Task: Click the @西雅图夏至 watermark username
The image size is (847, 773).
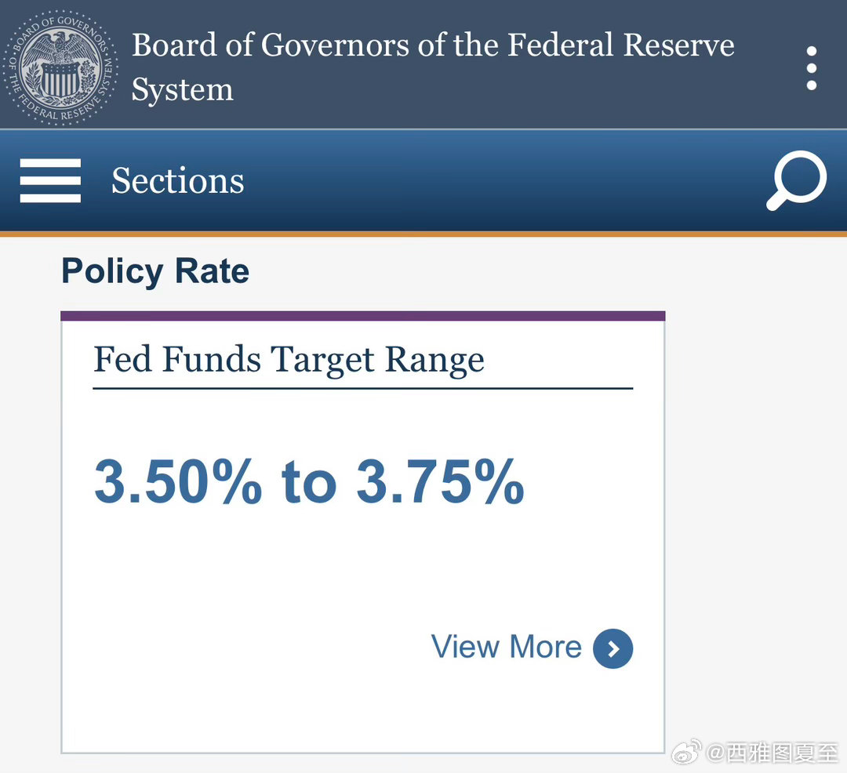Action: coord(772,754)
